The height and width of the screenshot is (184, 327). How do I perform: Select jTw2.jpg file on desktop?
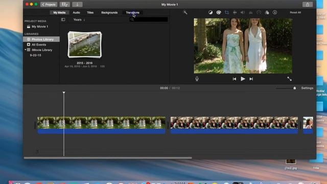pos(291,165)
